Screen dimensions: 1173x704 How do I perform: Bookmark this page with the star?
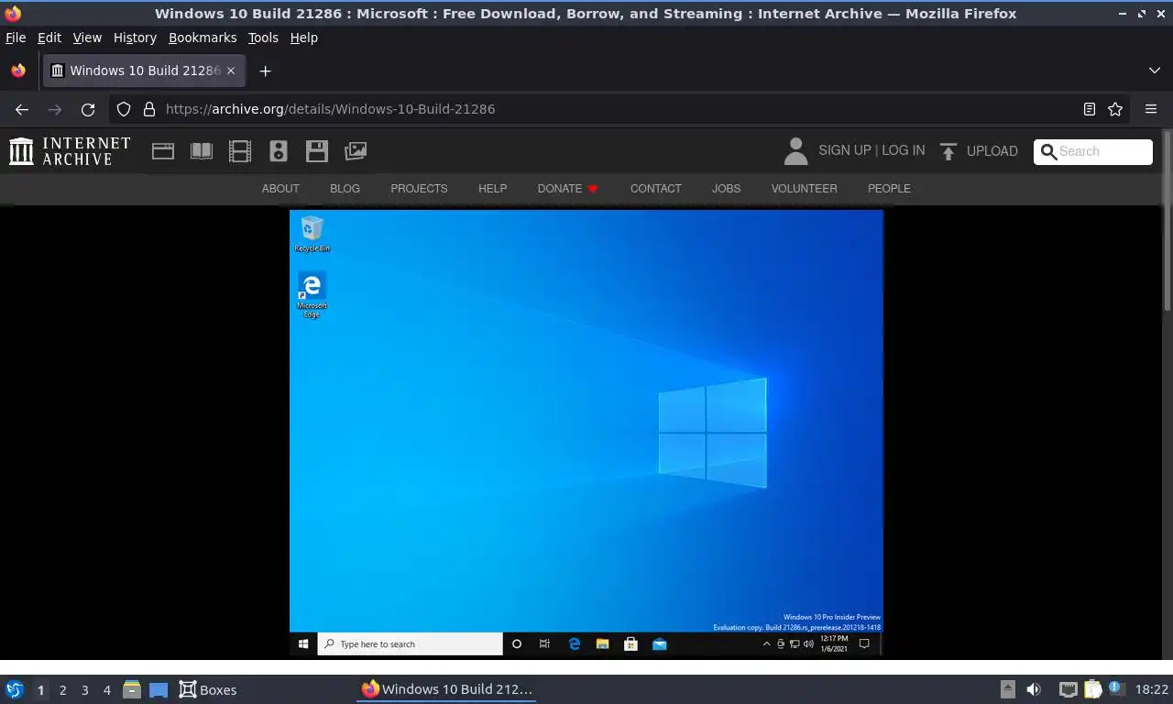[1115, 109]
